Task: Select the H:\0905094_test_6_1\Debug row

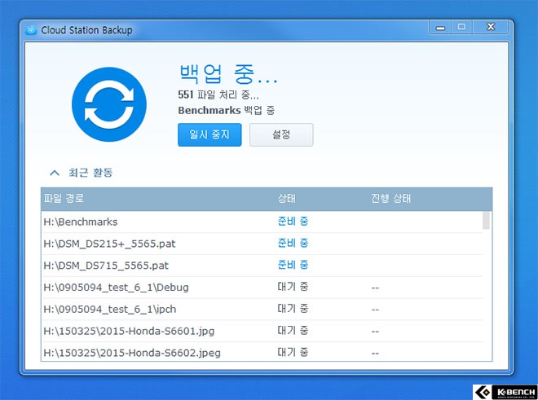Action: click(262, 288)
